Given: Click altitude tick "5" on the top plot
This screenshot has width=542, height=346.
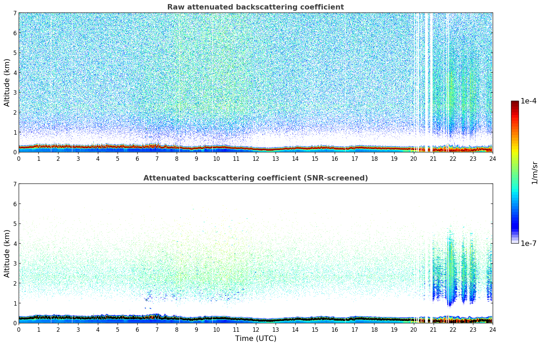Looking at the screenshot, I should pos(15,53).
